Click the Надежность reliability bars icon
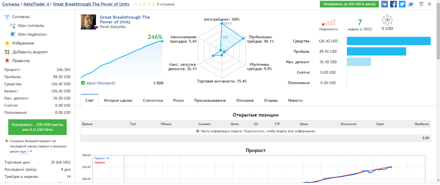Viewport: 440px width, 185px height. [329, 22]
